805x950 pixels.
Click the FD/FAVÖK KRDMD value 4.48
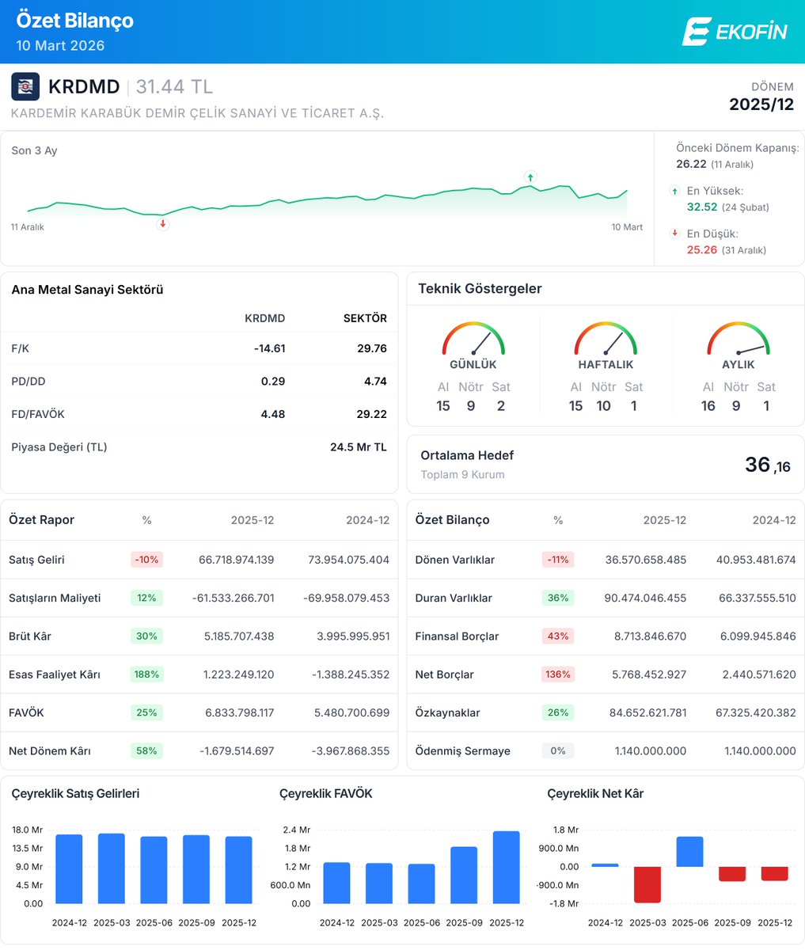273,414
